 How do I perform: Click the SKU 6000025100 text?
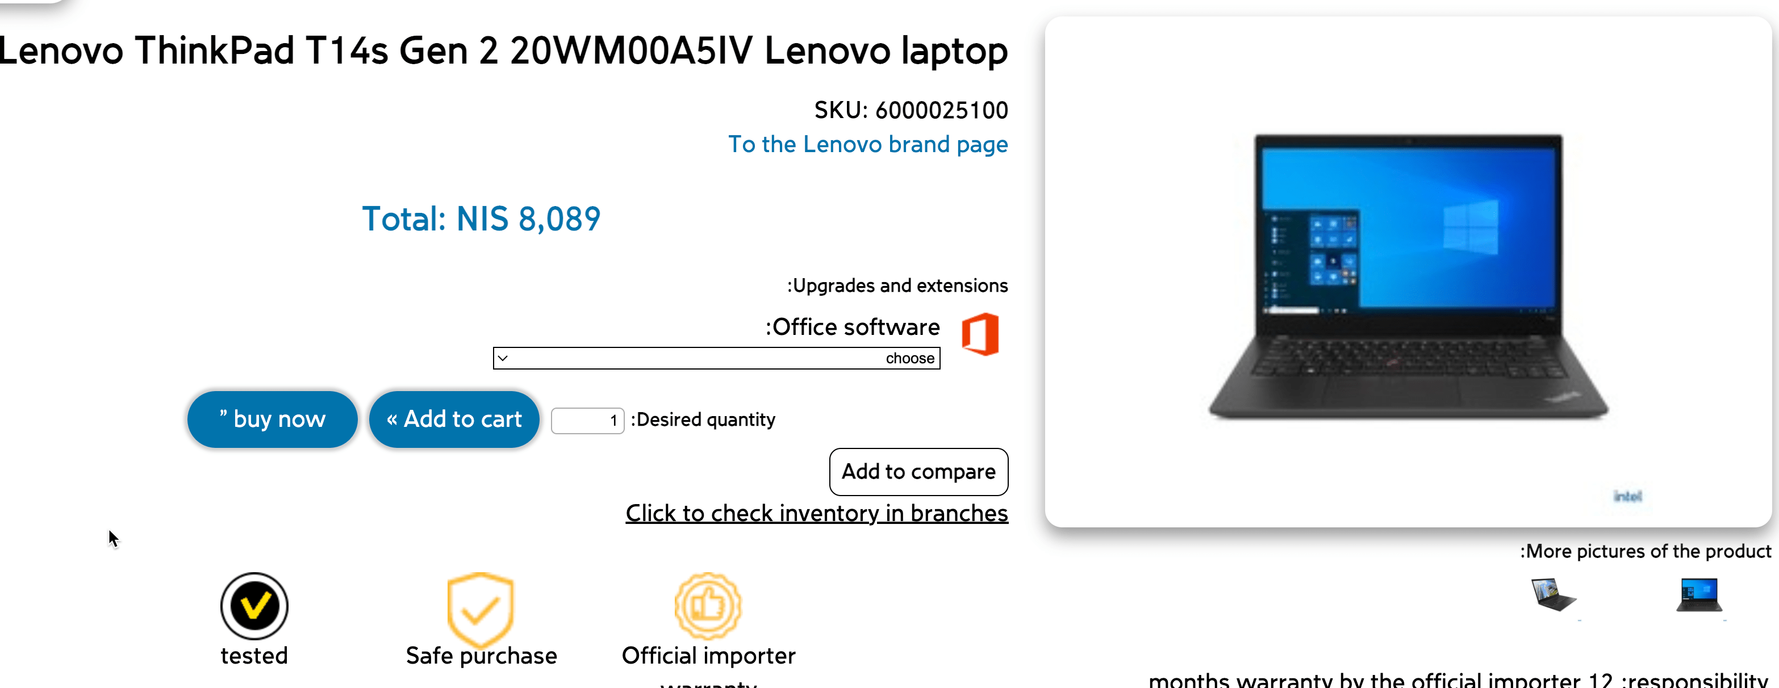[x=911, y=111]
